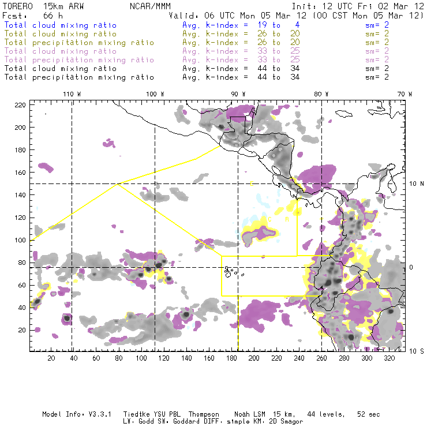This screenshot has width=427, height=427.
Task: Select the '44 levels,' text
Action: tap(326, 414)
